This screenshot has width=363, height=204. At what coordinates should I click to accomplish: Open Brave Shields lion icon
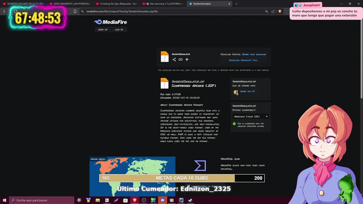pyautogui.click(x=280, y=11)
